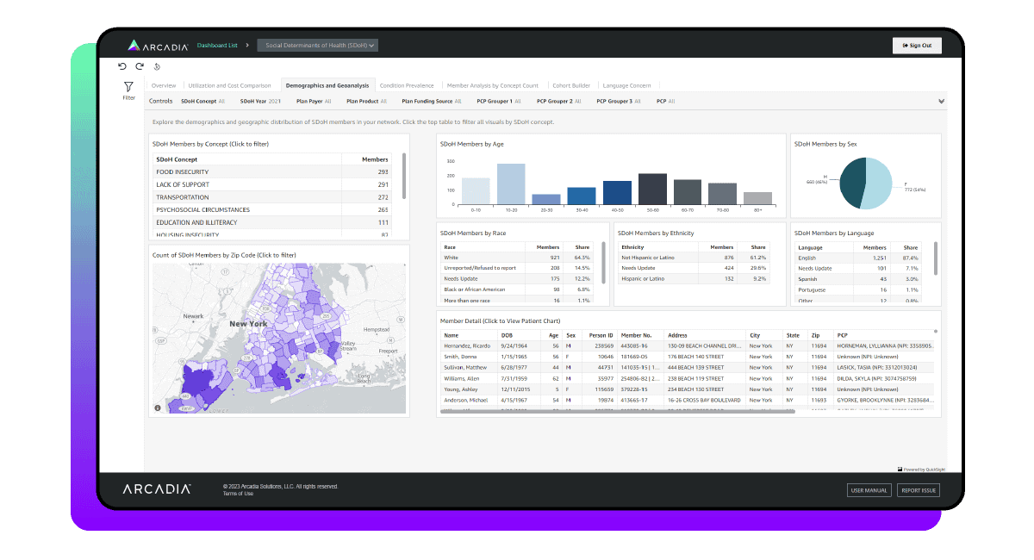Open the PCP Grouper 3 control
The width and height of the screenshot is (1034, 560).
tap(619, 101)
